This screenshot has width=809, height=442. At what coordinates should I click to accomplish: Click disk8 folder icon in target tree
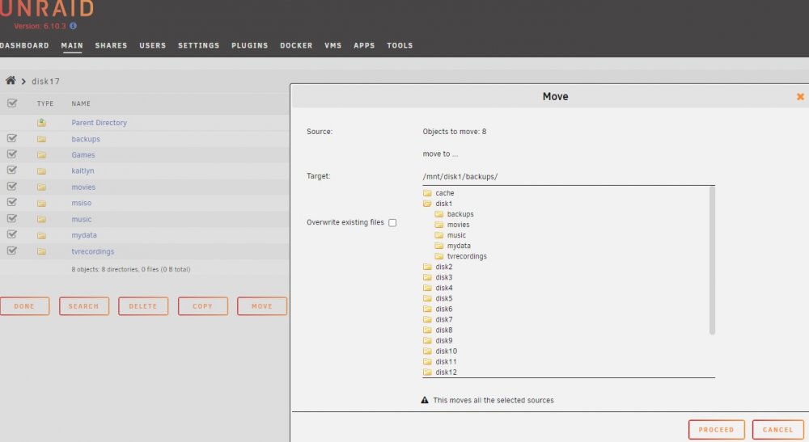pos(427,330)
